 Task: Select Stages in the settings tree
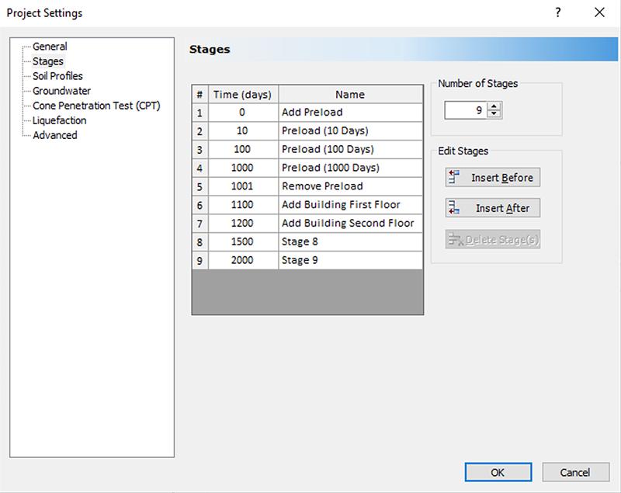48,61
